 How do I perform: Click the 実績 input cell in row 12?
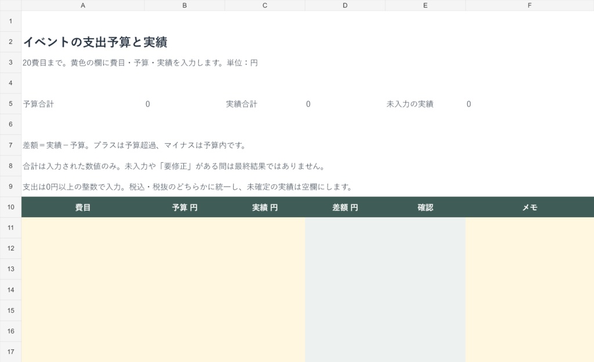coord(265,248)
